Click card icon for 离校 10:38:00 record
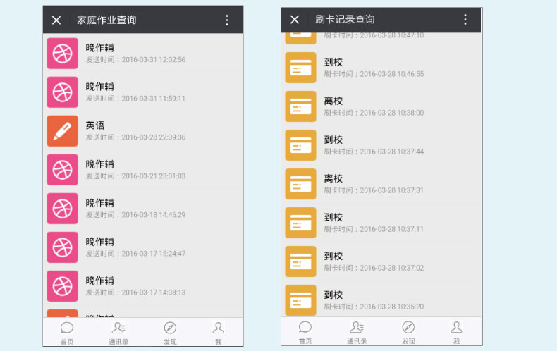The height and width of the screenshot is (351, 557). pos(301,106)
